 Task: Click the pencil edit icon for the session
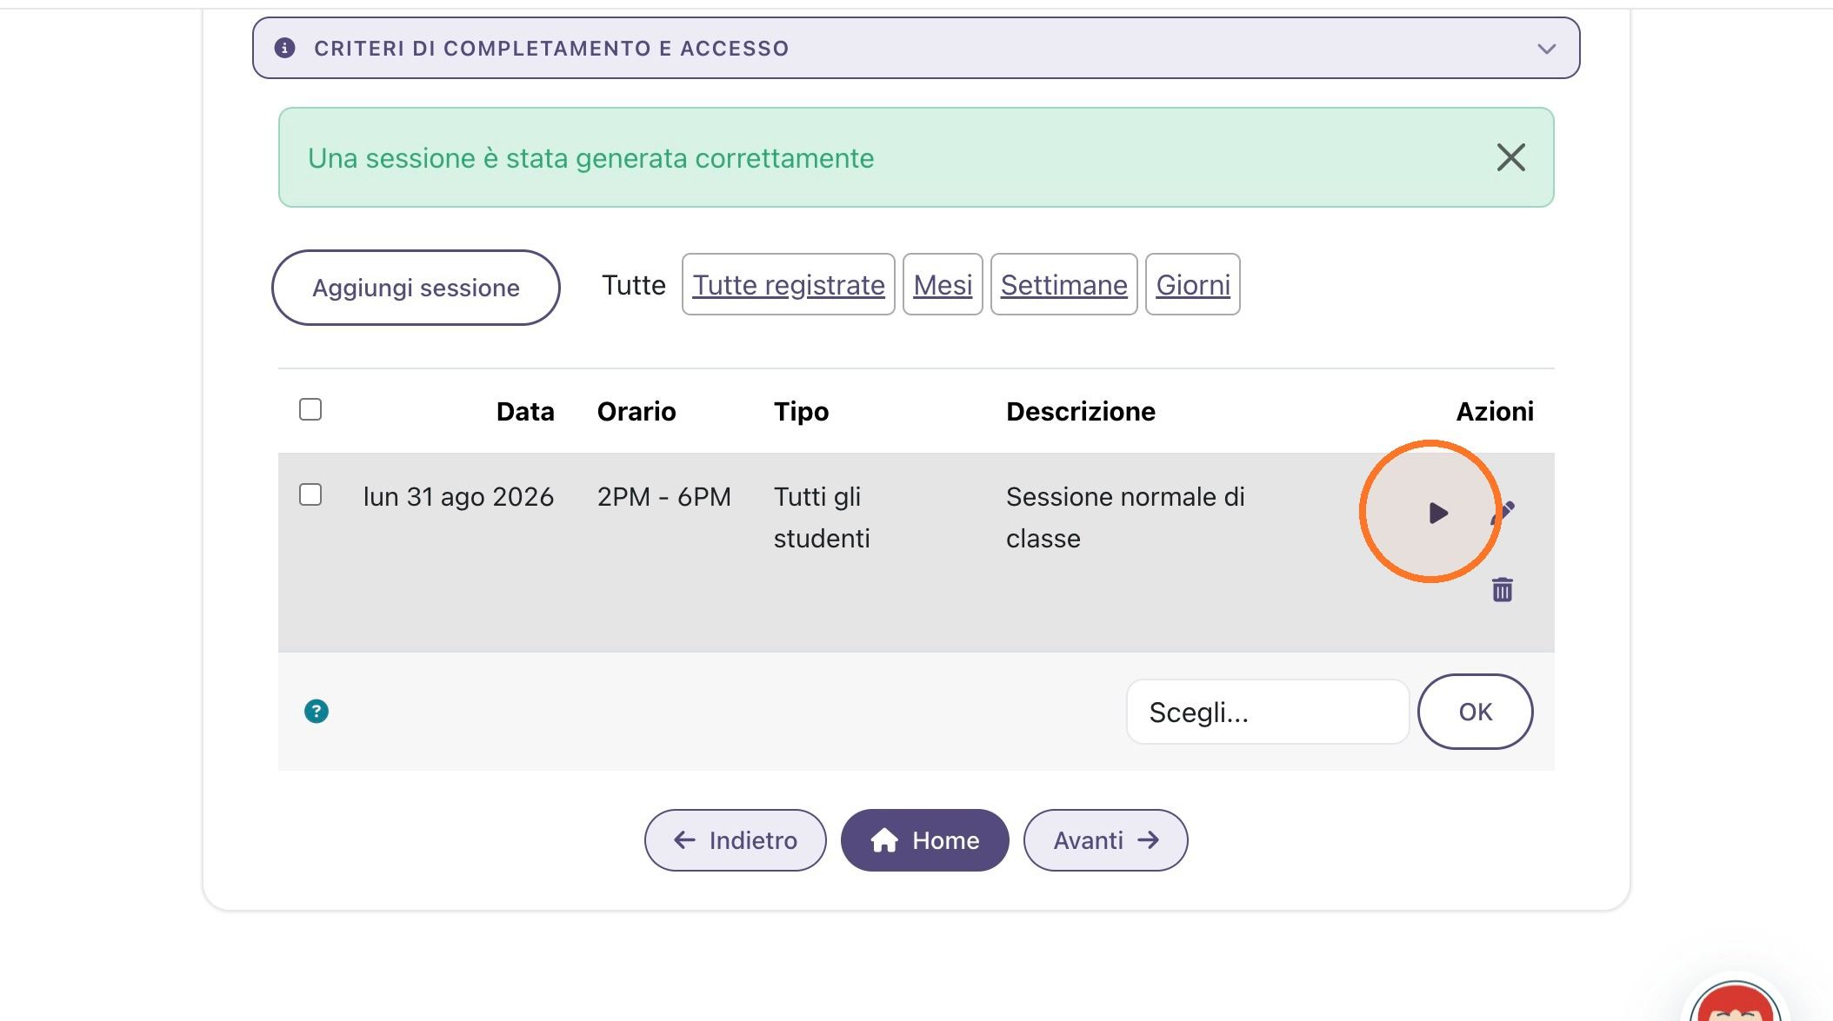pyautogui.click(x=1503, y=513)
